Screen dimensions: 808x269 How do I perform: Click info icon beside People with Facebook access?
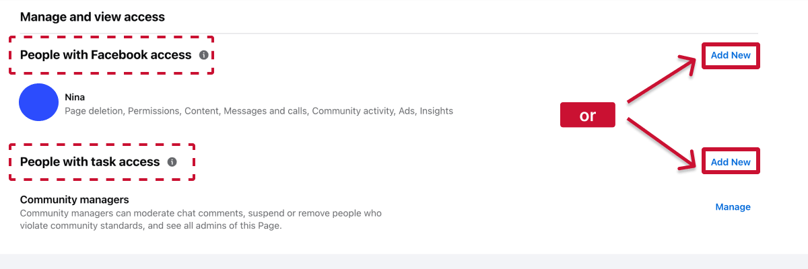pyautogui.click(x=203, y=55)
